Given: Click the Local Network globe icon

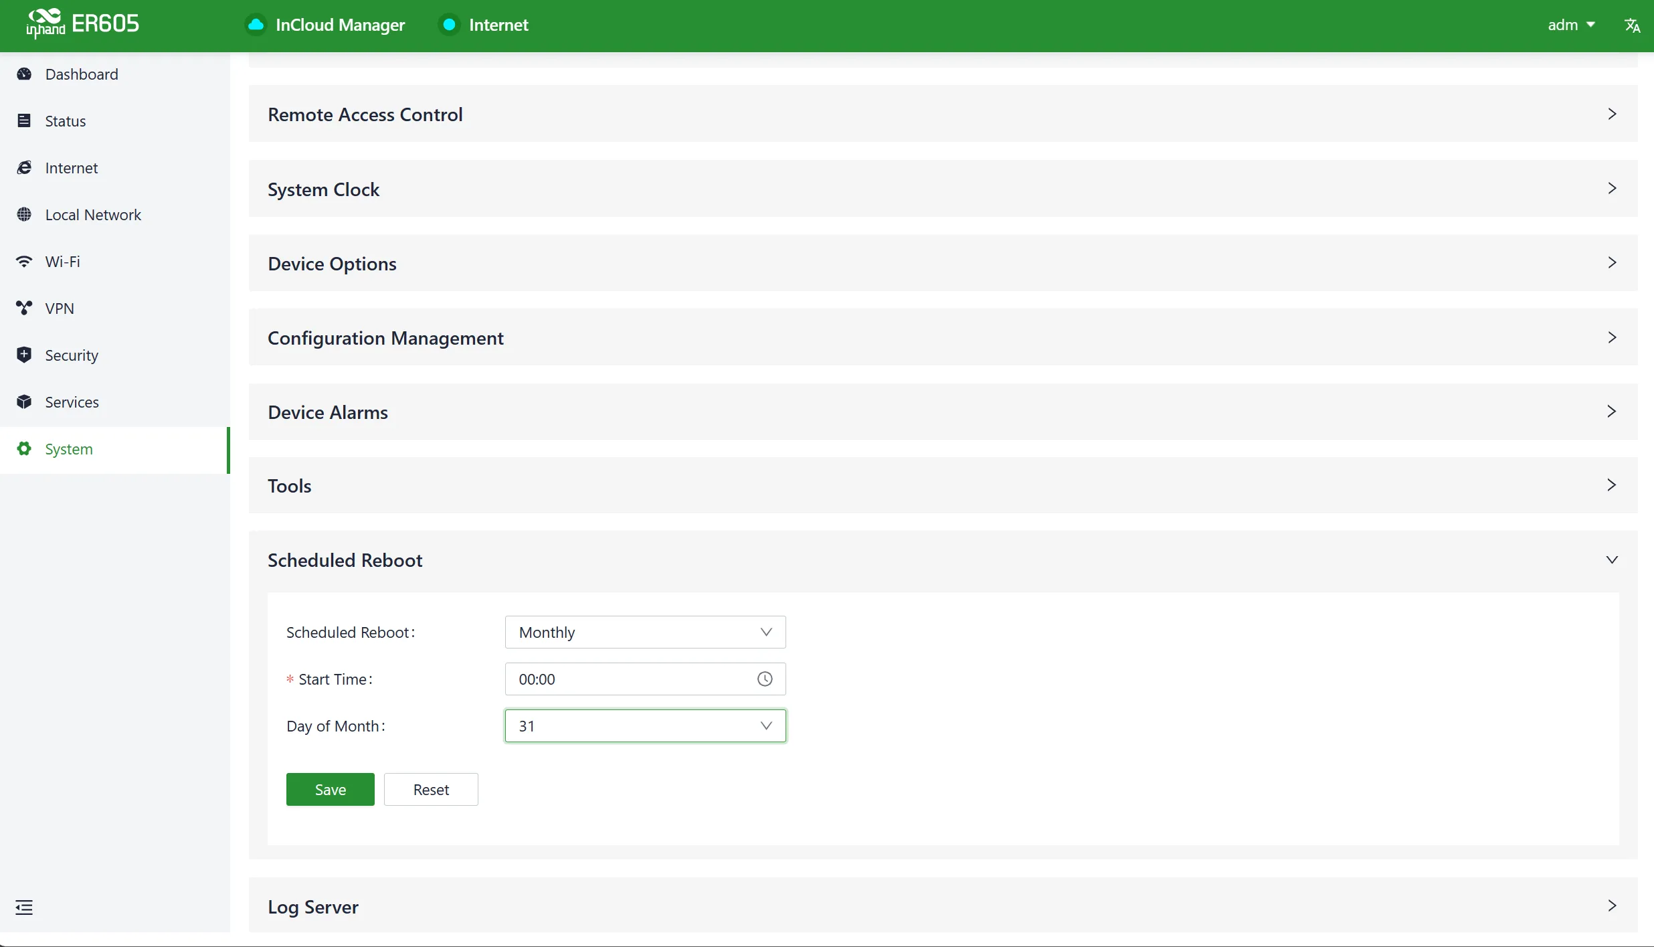Looking at the screenshot, I should point(24,214).
